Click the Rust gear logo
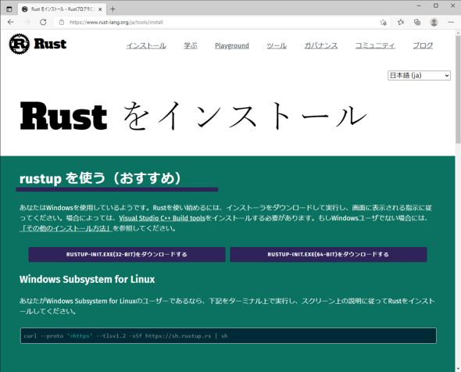Image resolution: width=461 pixels, height=372 pixels. 19,44
